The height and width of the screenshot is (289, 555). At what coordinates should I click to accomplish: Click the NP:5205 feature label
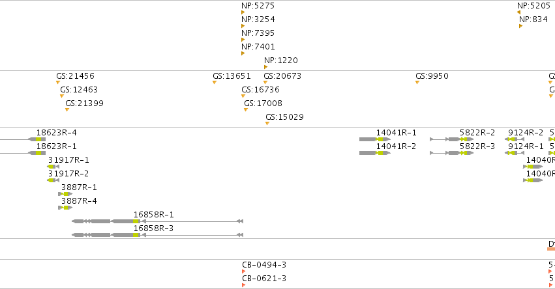533,6
